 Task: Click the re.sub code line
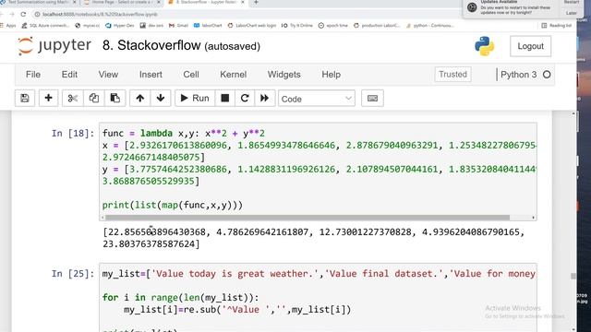(237, 310)
